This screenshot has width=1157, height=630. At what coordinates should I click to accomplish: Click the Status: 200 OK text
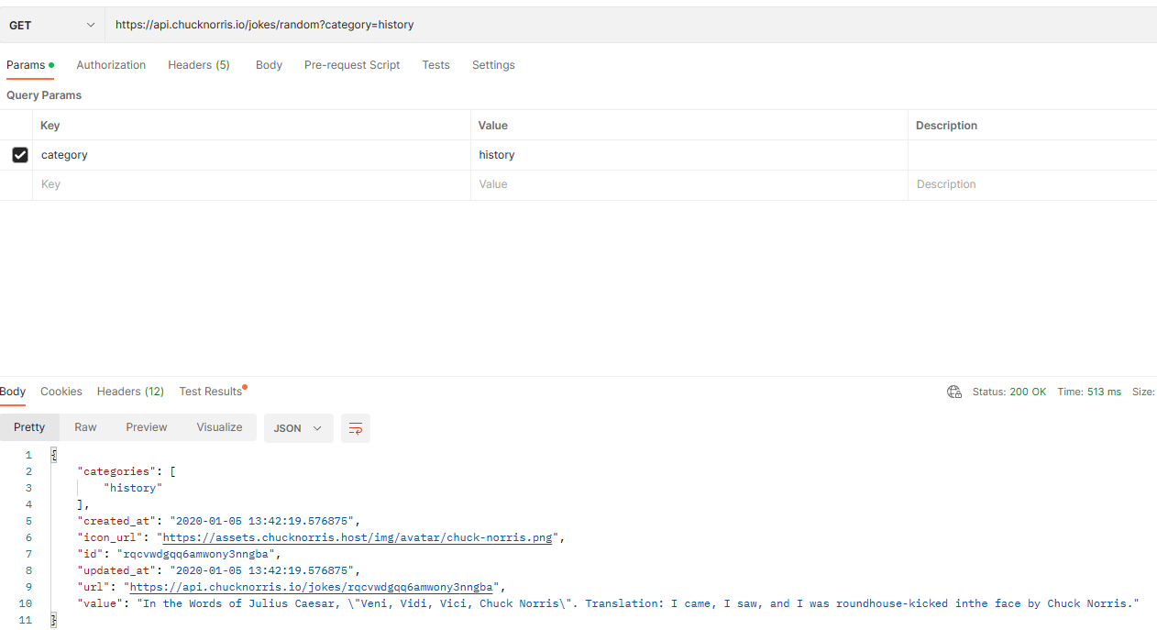point(1009,392)
